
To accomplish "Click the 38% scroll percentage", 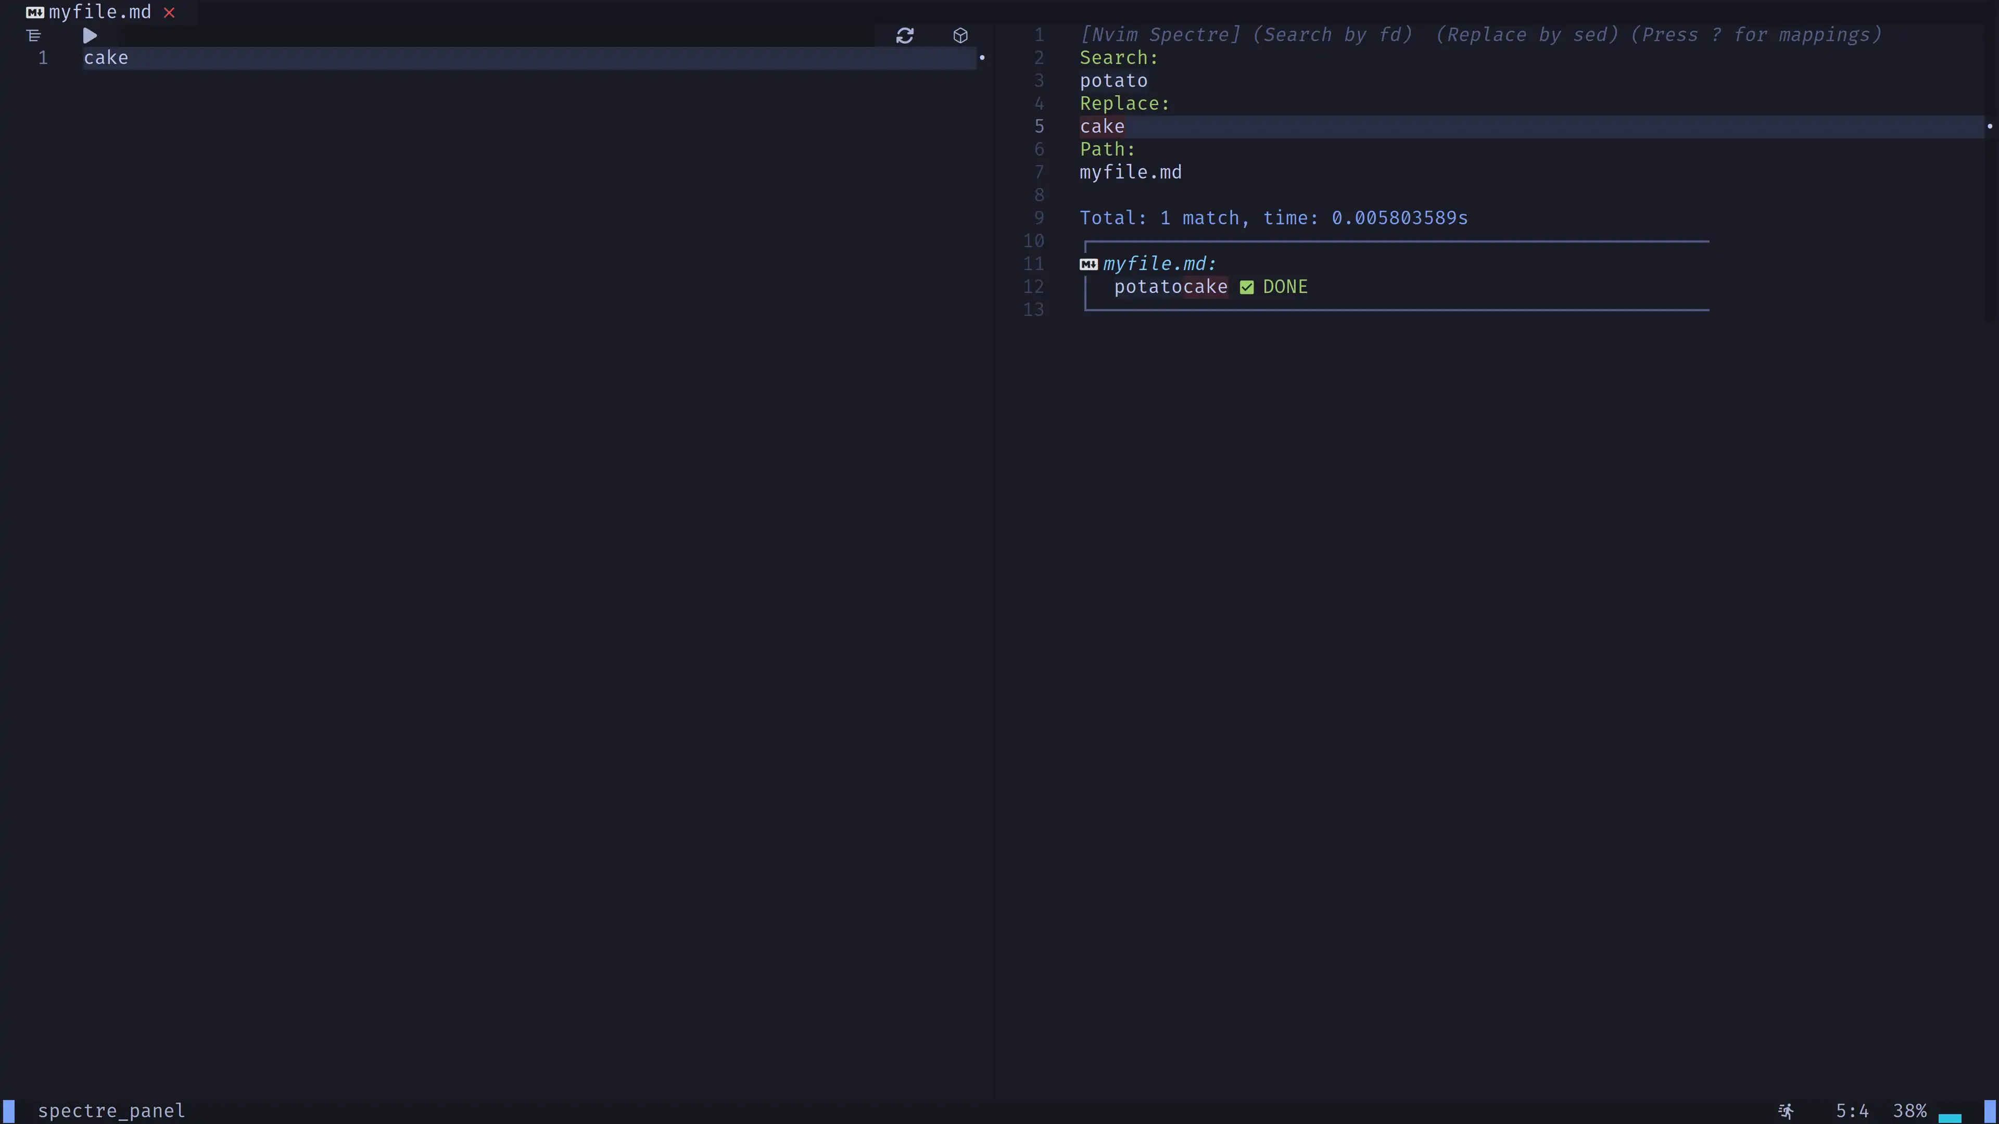I will pos(1910,1111).
